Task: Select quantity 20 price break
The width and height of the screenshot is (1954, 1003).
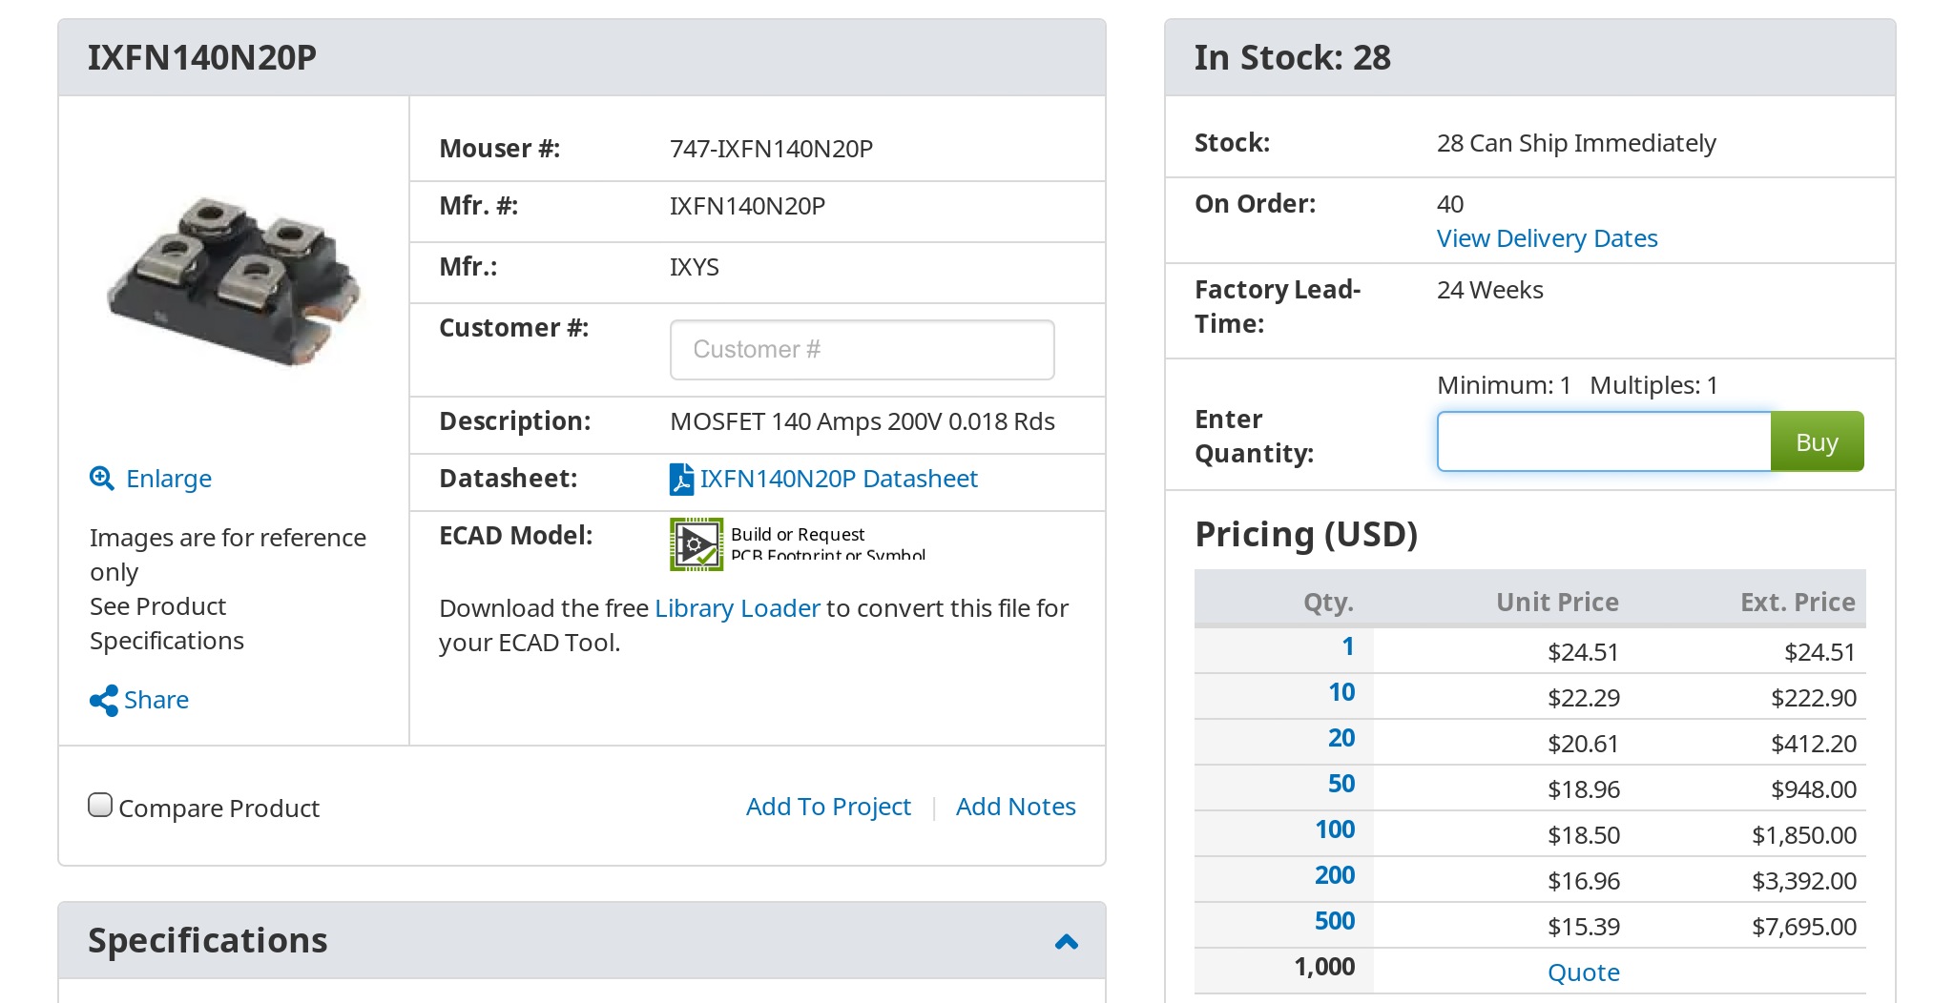Action: [x=1341, y=738]
